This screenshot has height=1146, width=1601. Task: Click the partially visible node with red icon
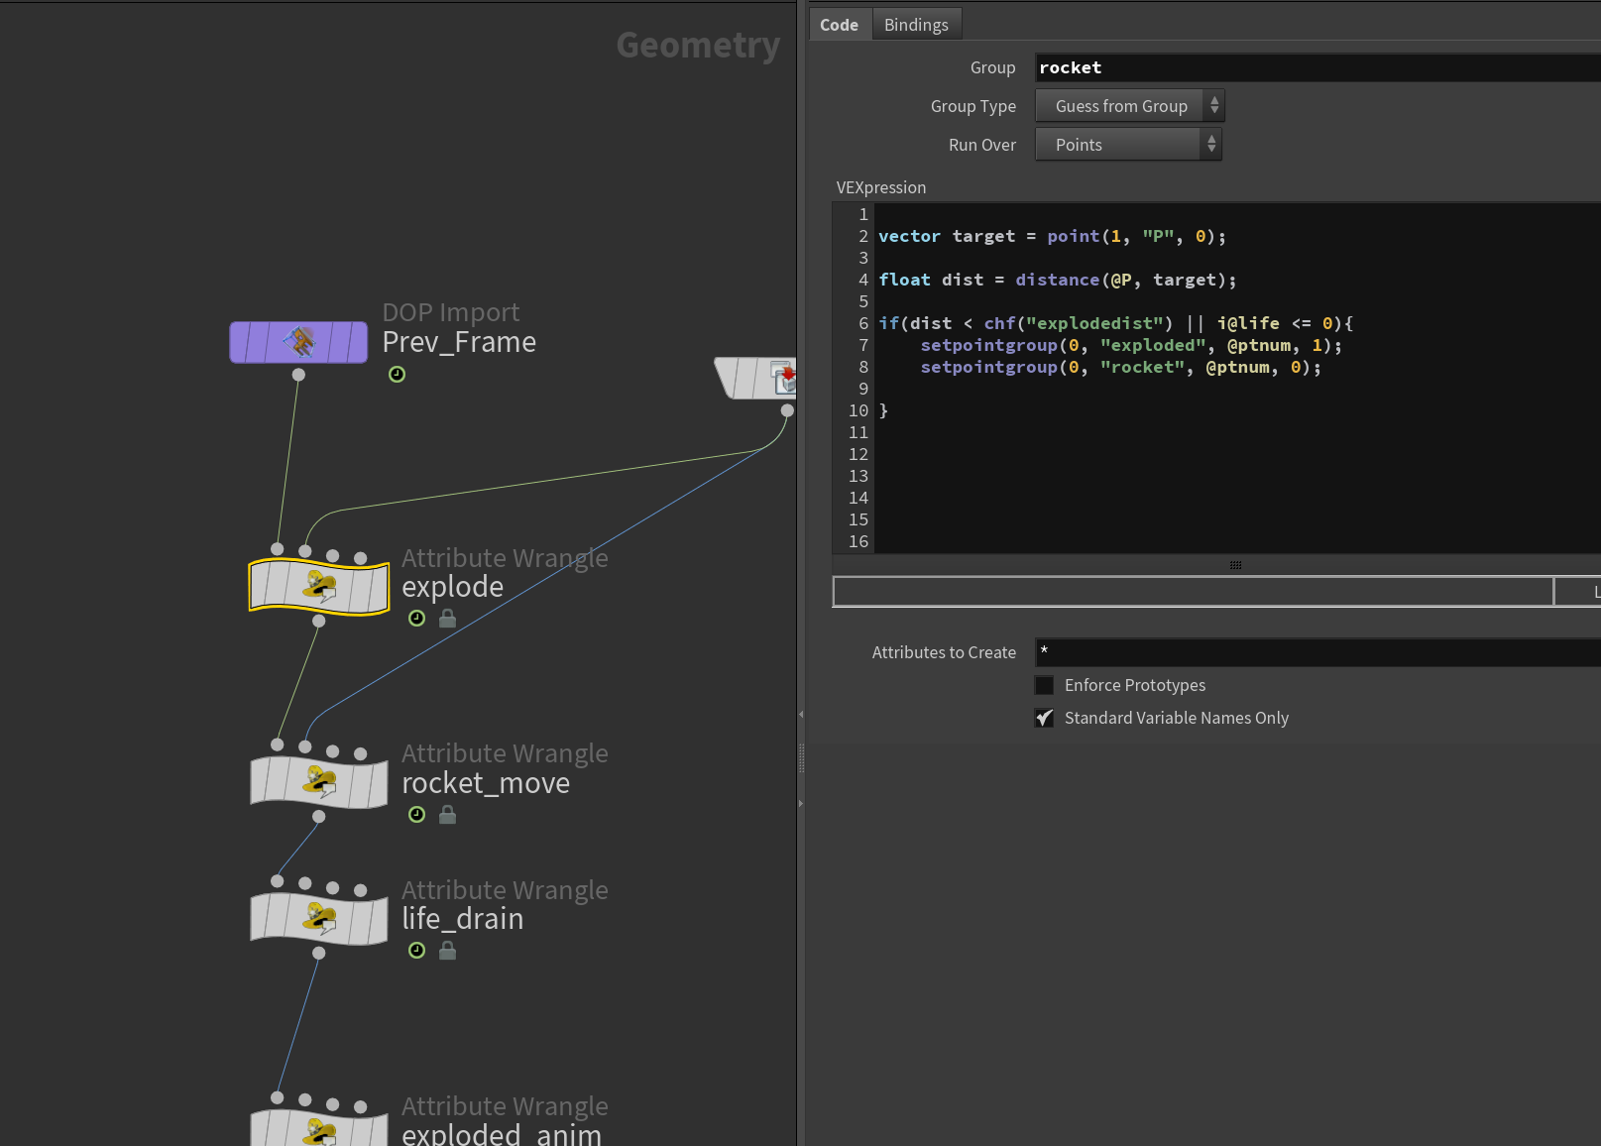coord(755,379)
